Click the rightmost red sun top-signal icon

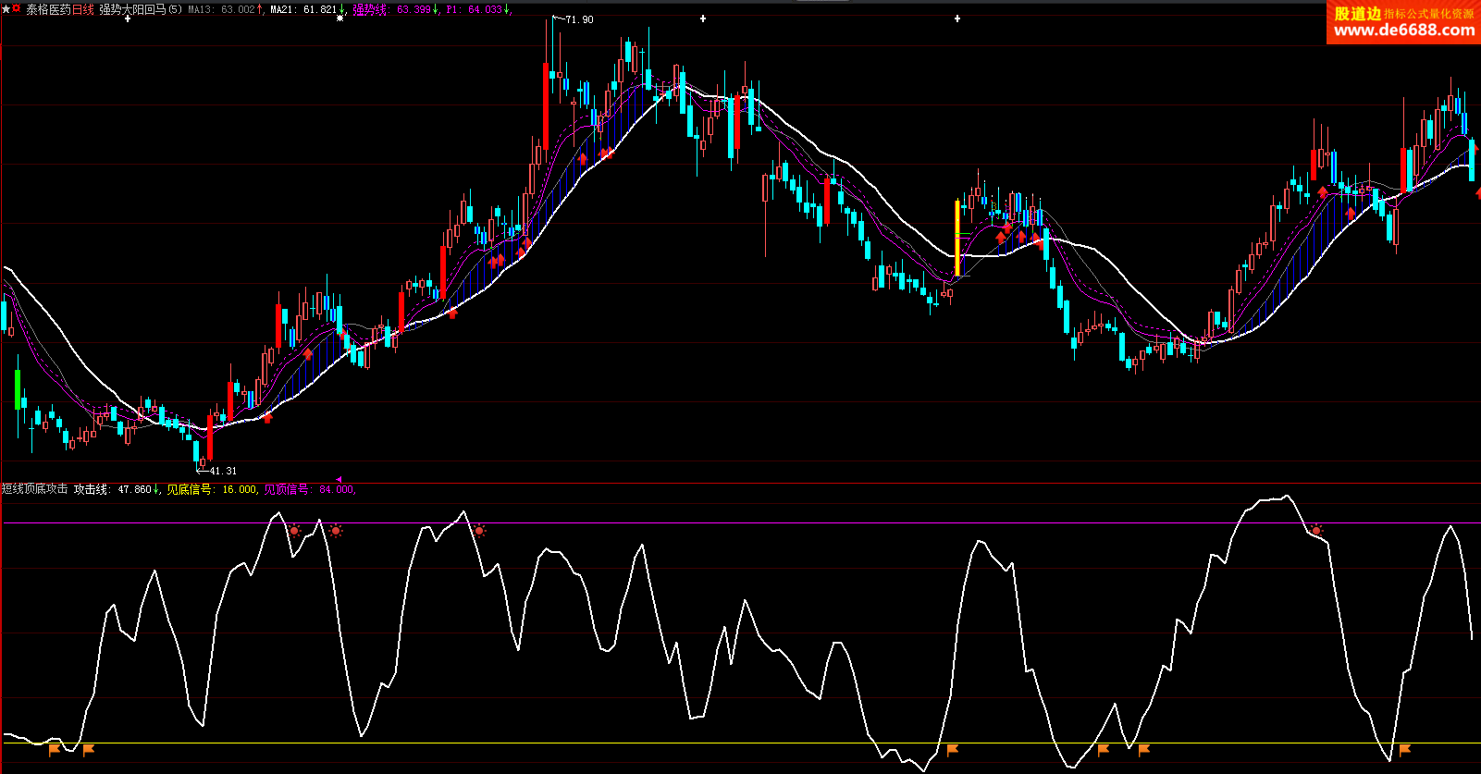point(1316,531)
